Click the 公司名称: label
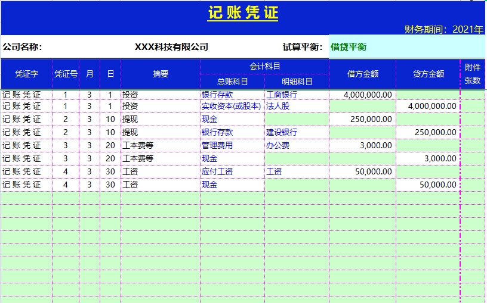 pyautogui.click(x=22, y=47)
